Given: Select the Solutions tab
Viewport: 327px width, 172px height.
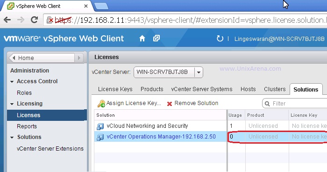Looking at the screenshot, I should click(306, 89).
